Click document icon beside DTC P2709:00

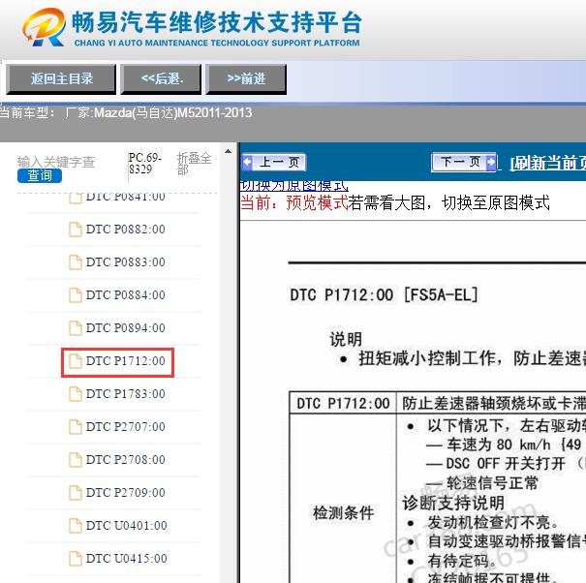(x=76, y=493)
